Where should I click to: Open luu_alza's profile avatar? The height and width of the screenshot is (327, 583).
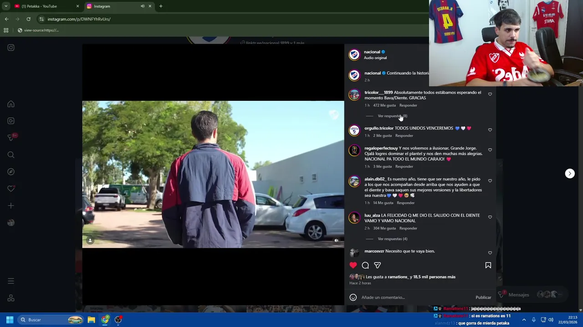[x=354, y=218]
